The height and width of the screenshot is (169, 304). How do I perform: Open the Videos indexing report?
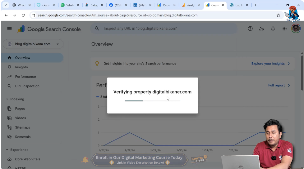point(32,118)
